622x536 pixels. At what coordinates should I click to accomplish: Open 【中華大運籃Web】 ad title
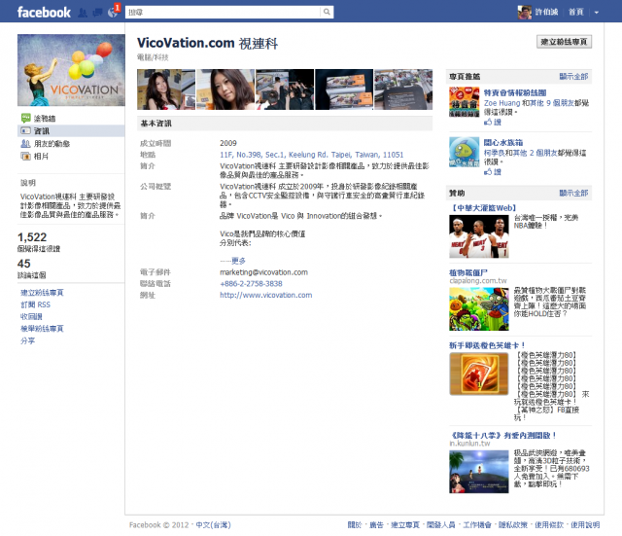click(483, 207)
